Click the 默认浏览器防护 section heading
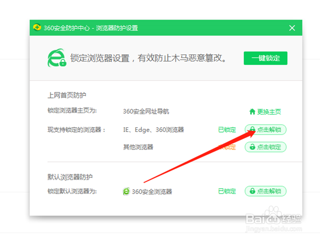The width and height of the screenshot is (320, 240). [x=70, y=177]
